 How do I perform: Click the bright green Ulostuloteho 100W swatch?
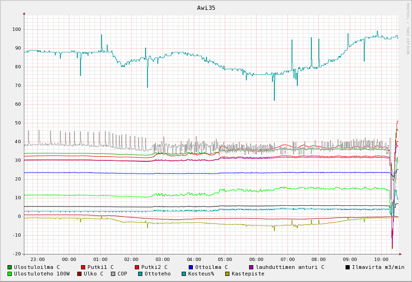pos(10,274)
